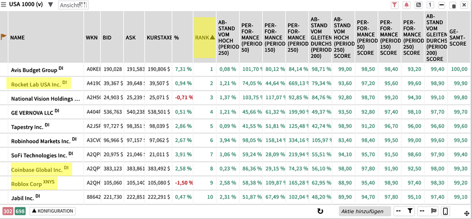
Task: Sort by the NAME column header
Action: 46,37
